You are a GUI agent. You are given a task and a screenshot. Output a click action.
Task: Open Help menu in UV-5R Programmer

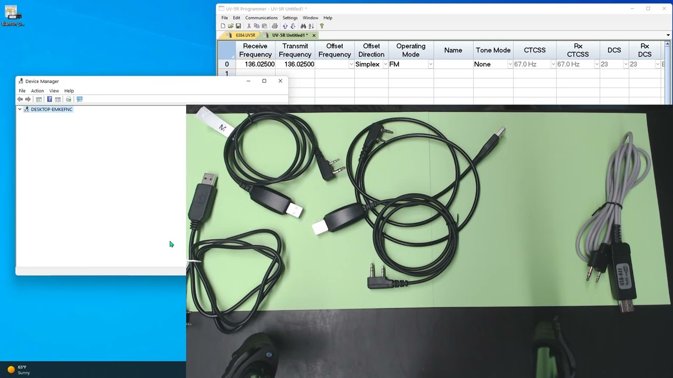[328, 18]
